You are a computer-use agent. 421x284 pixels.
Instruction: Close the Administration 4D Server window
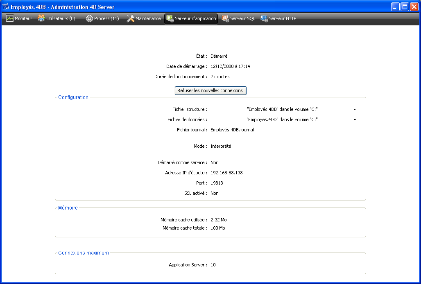pos(414,7)
